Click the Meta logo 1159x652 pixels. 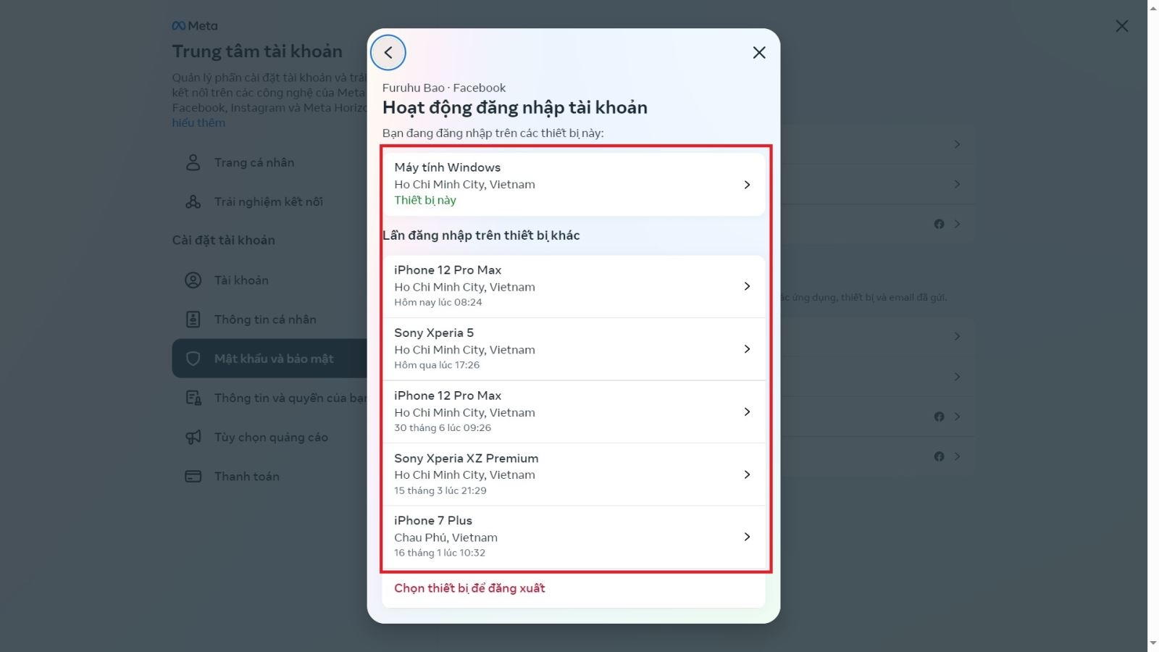[195, 26]
